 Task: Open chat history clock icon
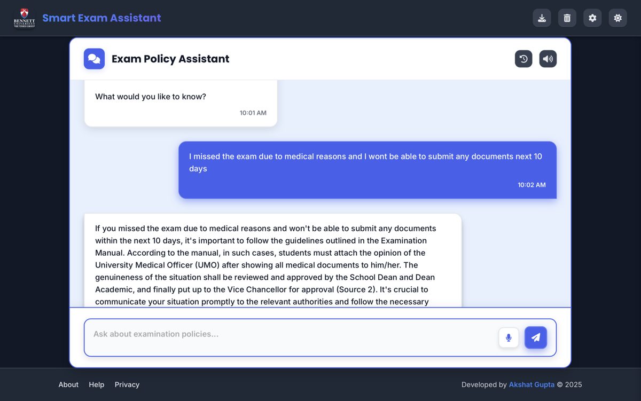(x=523, y=59)
